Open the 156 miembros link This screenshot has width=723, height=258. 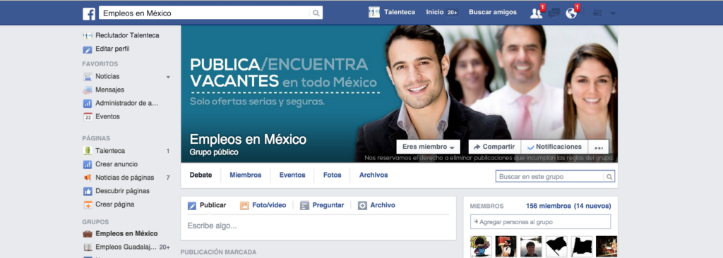coord(548,206)
